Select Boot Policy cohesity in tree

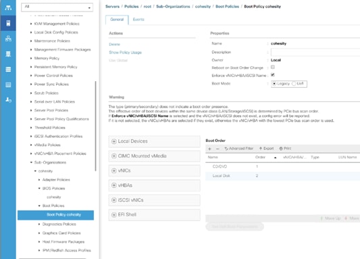click(55, 215)
